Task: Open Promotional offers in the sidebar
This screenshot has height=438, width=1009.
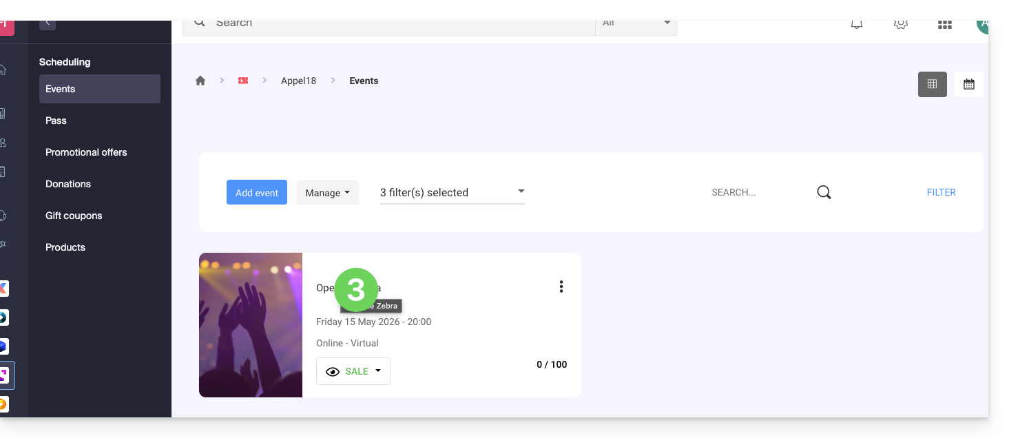Action: pos(86,152)
